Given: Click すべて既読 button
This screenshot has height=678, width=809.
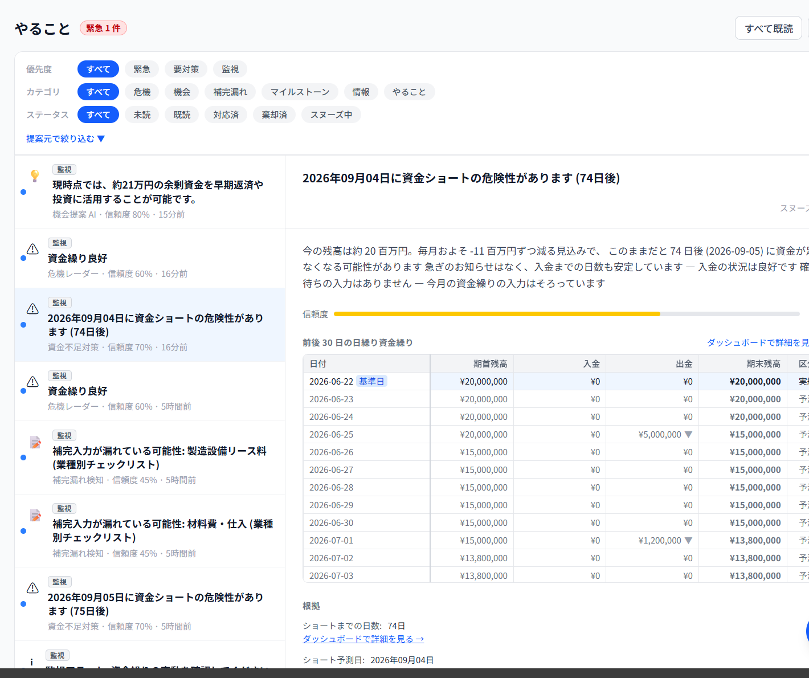Looking at the screenshot, I should tap(769, 28).
